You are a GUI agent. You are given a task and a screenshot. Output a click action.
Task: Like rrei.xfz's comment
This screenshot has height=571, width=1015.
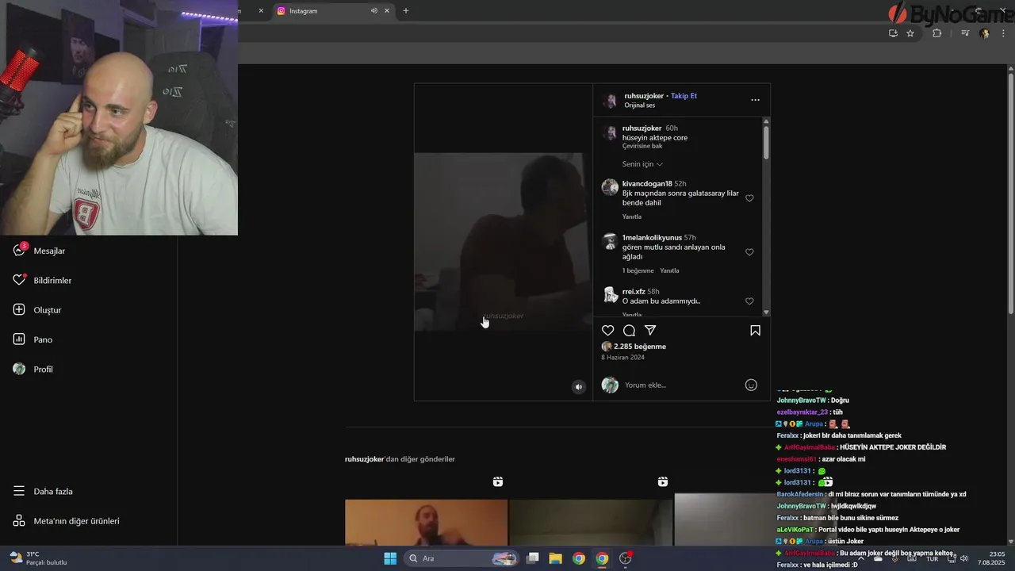749,301
